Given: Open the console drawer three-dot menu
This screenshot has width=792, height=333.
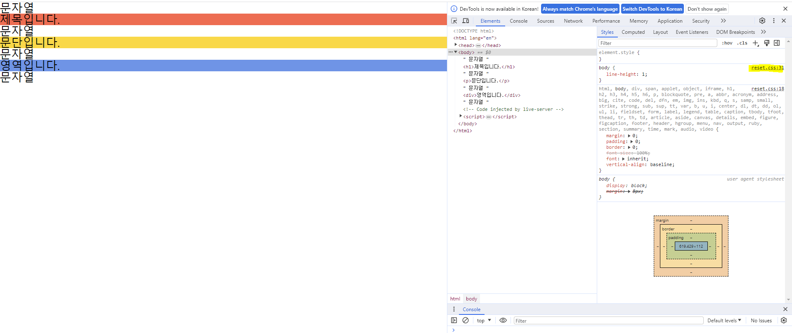Looking at the screenshot, I should 454,309.
